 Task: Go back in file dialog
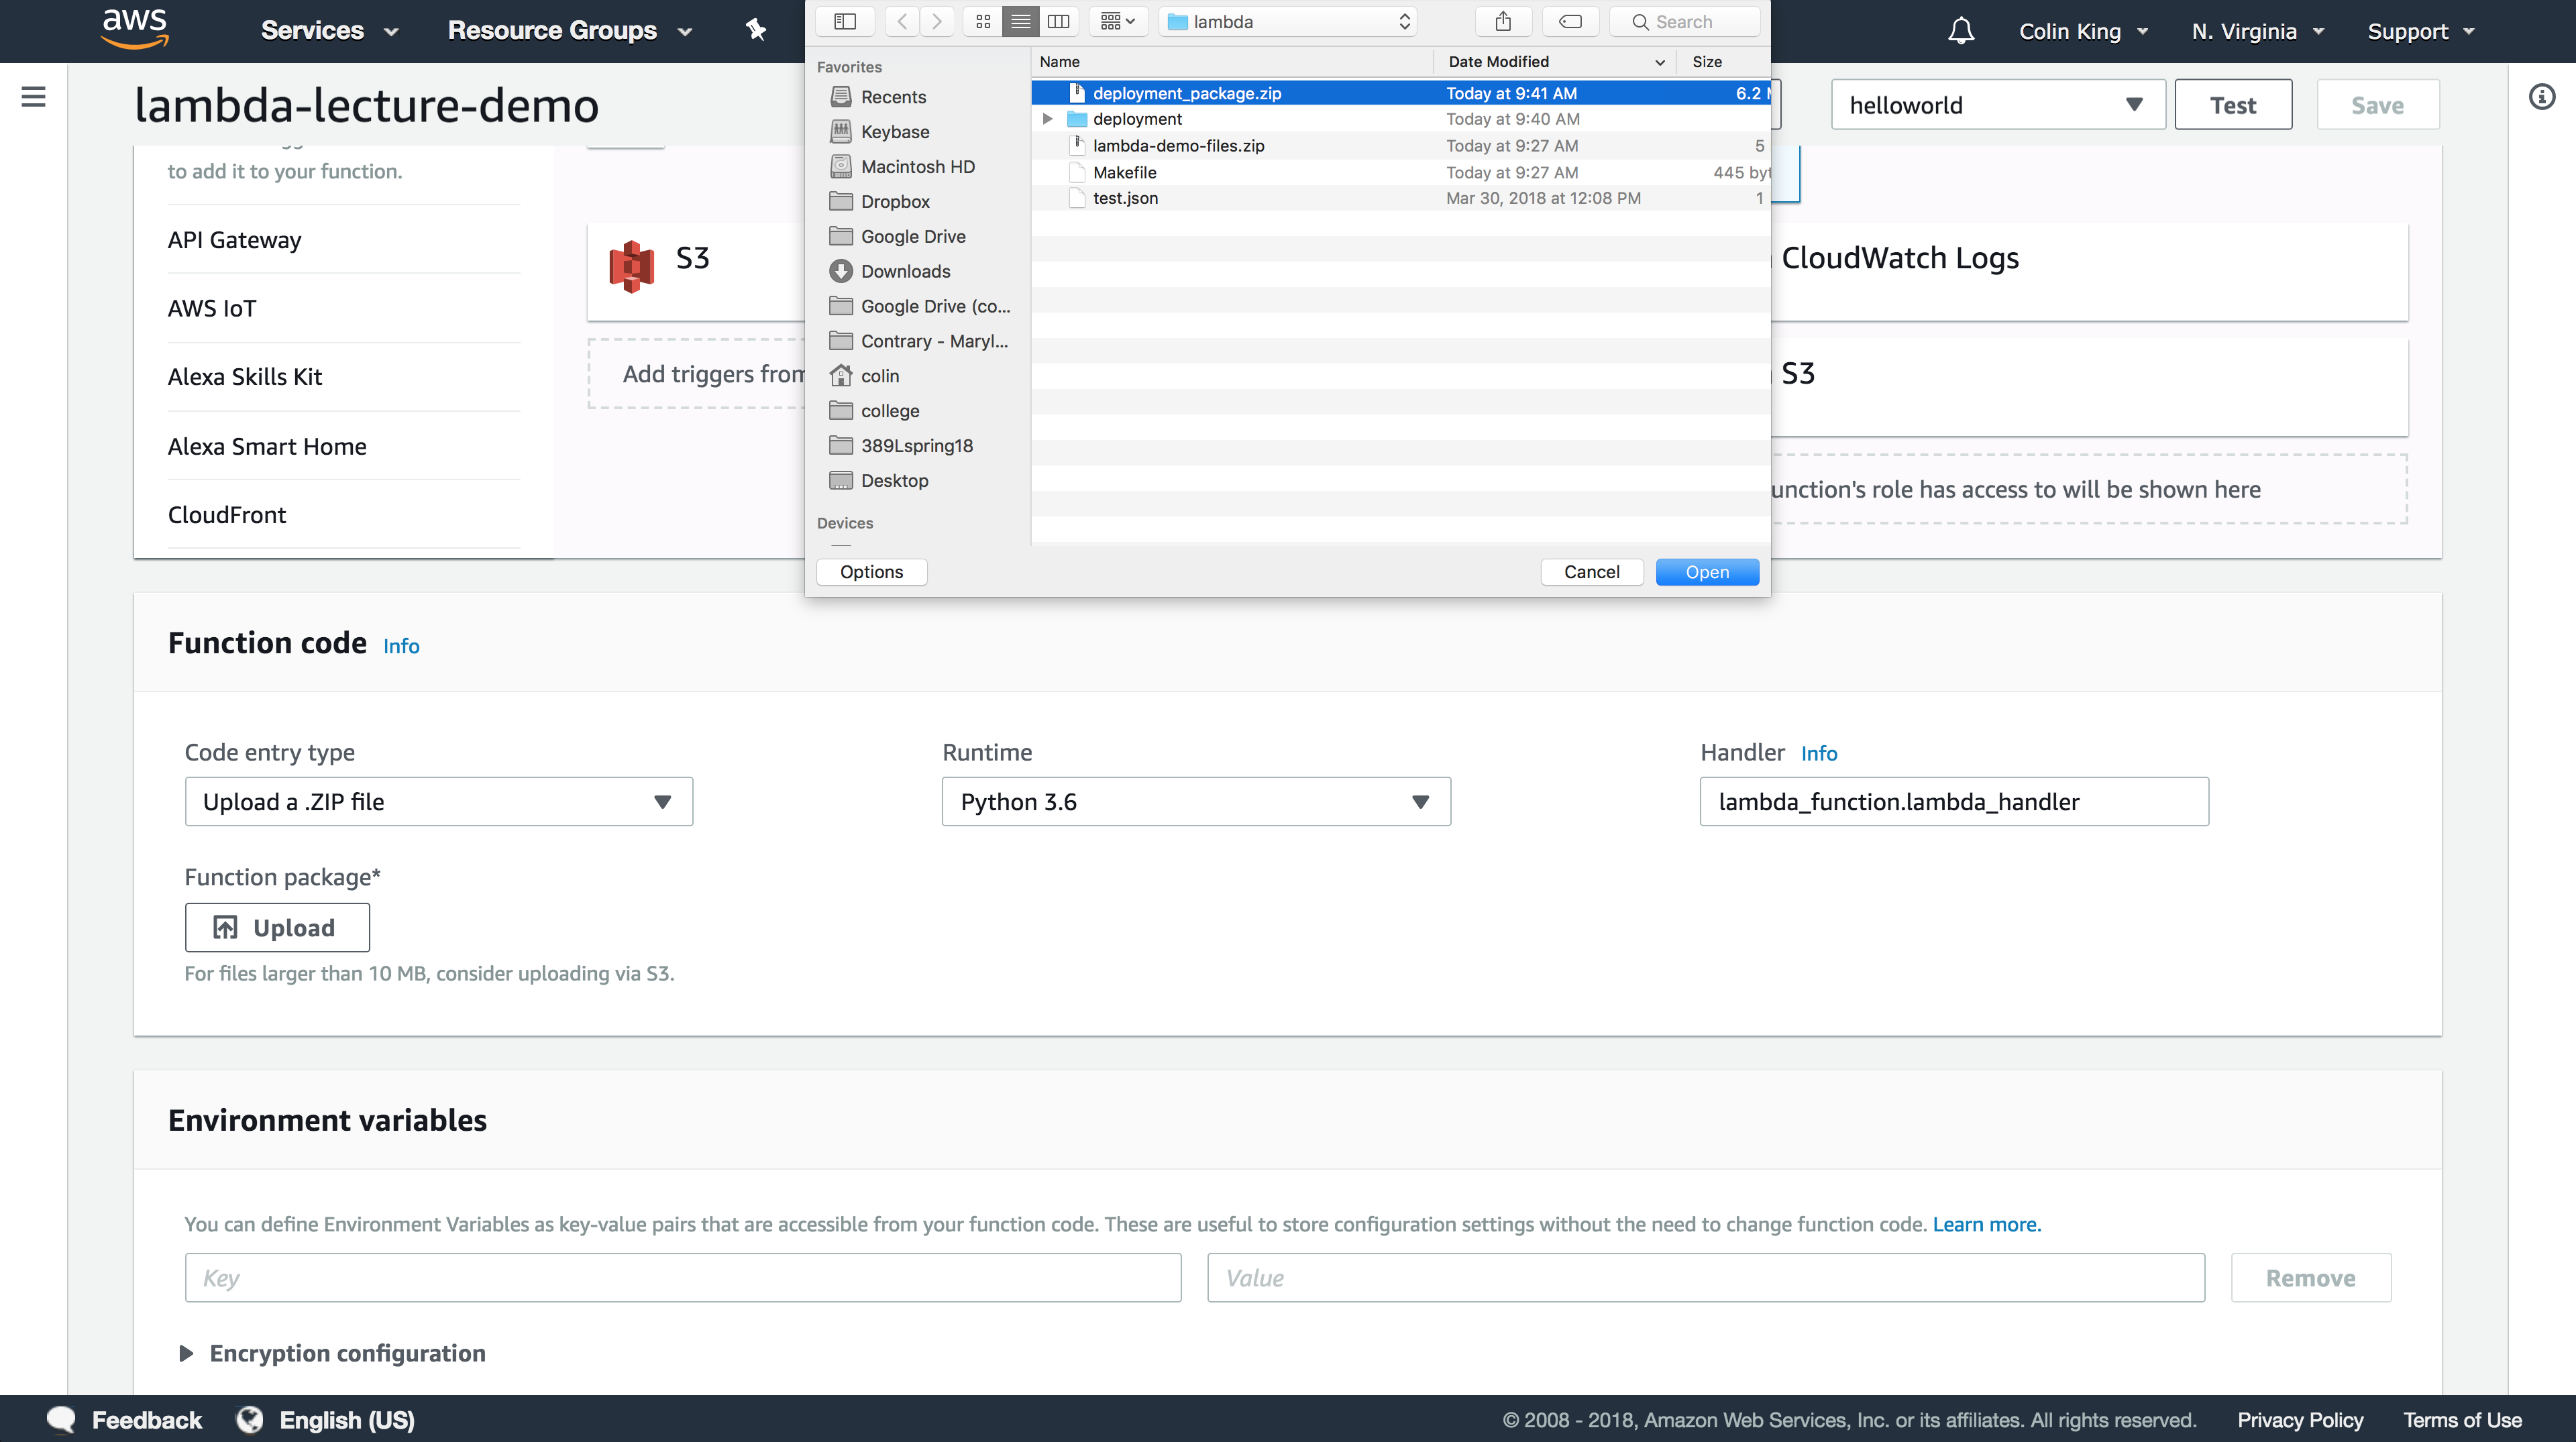902,22
